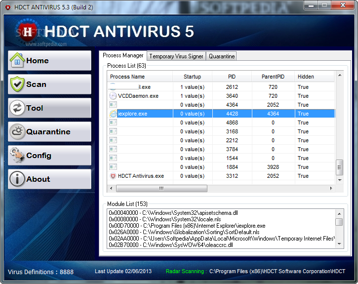The height and width of the screenshot is (284, 358).
Task: Select module SortDefault.nls line
Action: (x=184, y=232)
